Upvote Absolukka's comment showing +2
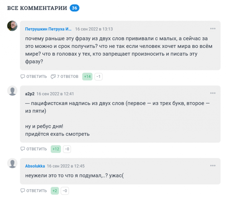This screenshot has height=199, width=228. pos(55,191)
